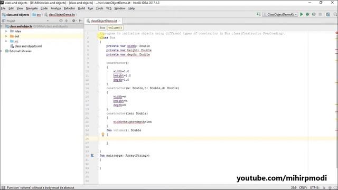Click the fun main(args: Array<String>) line

coord(125,155)
